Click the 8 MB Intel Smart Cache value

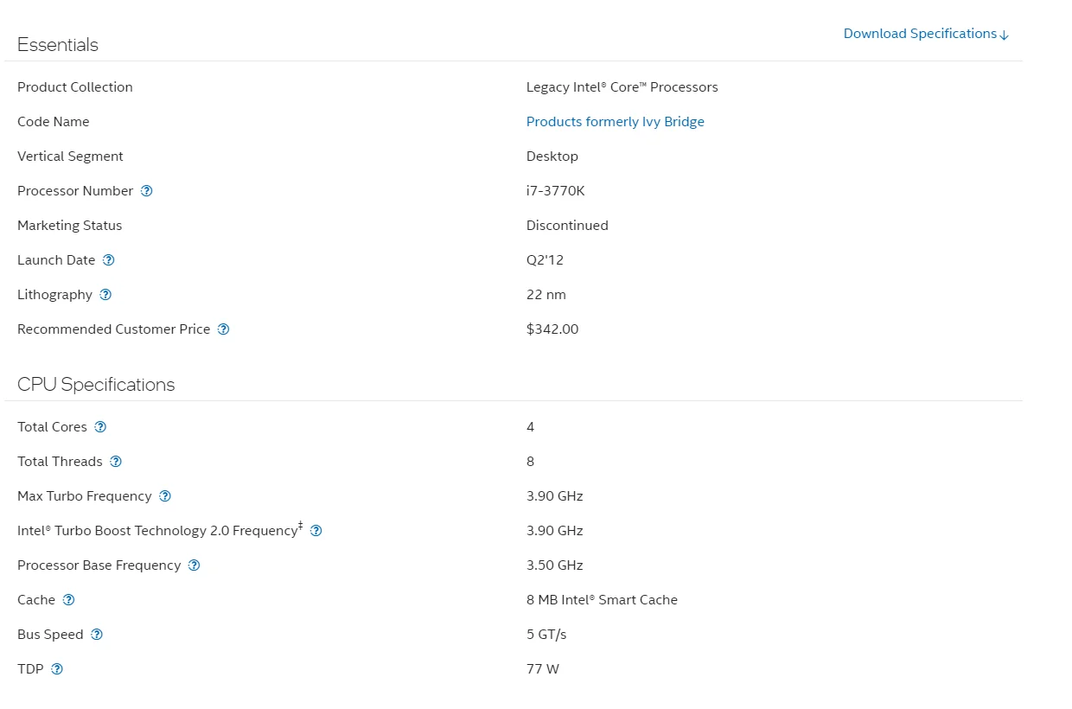(x=602, y=600)
